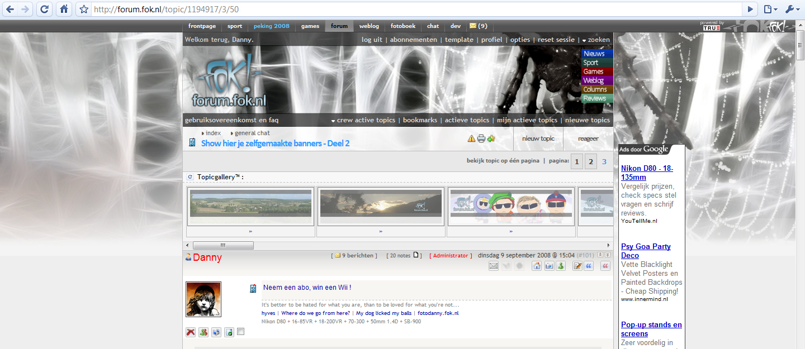Screen dimensions: 805x349
Task: Open the messages envelope showing (9)
Action: [478, 26]
